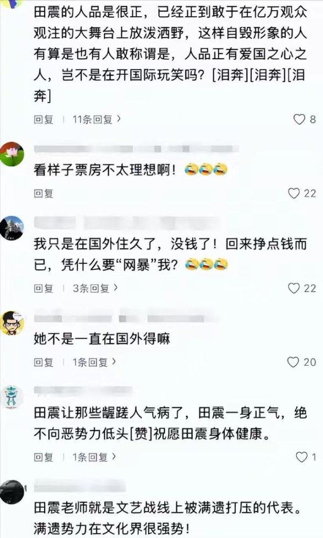Reply to 她不是一直在国外得嘛 comment
The width and height of the screenshot is (323, 538).
pos(44,362)
